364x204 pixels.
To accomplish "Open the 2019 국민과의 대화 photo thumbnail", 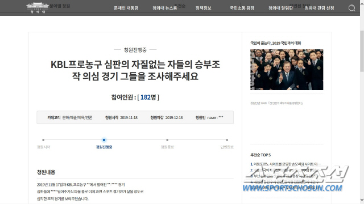I will pyautogui.click(x=287, y=70).
